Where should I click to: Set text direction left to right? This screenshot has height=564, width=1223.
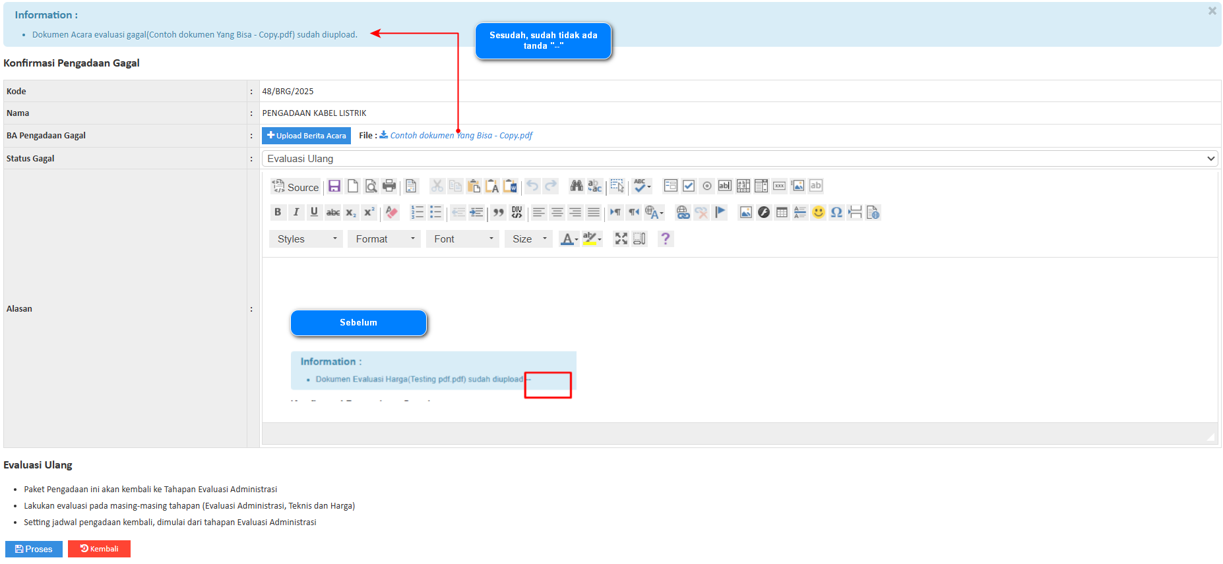click(x=615, y=212)
